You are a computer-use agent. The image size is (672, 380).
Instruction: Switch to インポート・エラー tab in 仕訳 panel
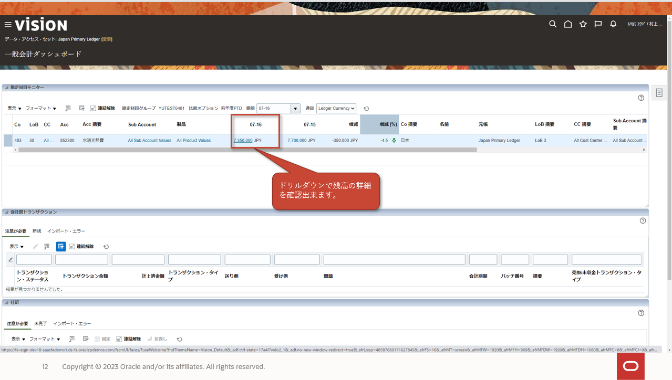coord(72,324)
